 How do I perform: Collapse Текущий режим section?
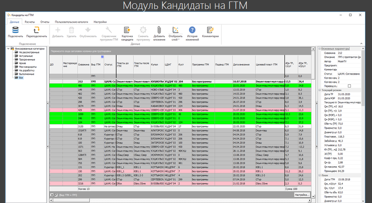(320, 90)
